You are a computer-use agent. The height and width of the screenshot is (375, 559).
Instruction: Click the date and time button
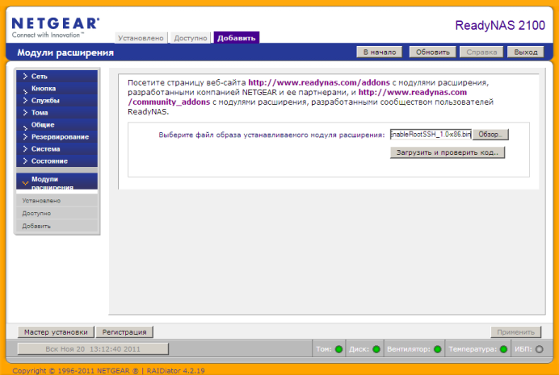point(93,349)
